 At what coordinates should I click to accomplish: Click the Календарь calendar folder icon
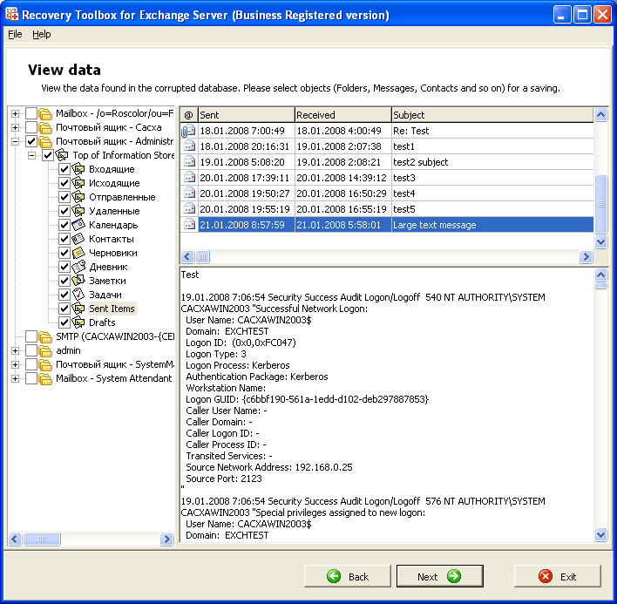click(x=78, y=225)
